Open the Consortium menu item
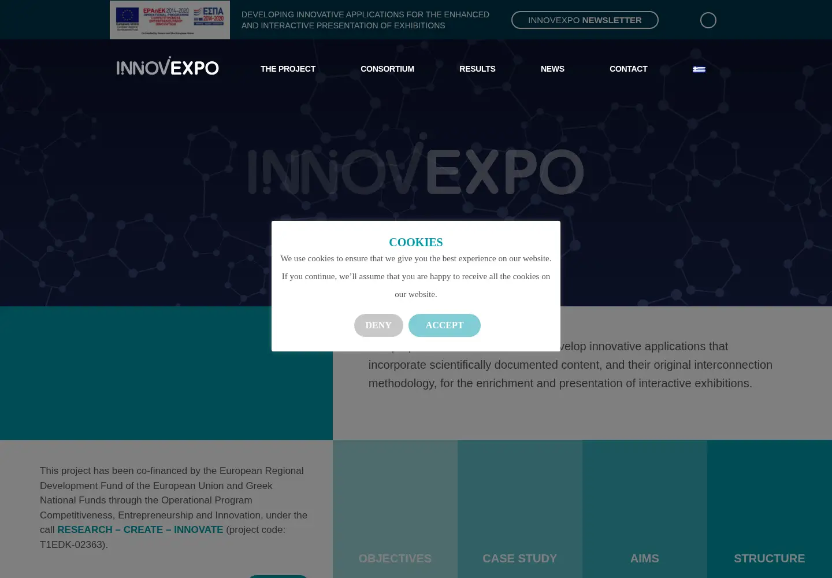 (387, 69)
